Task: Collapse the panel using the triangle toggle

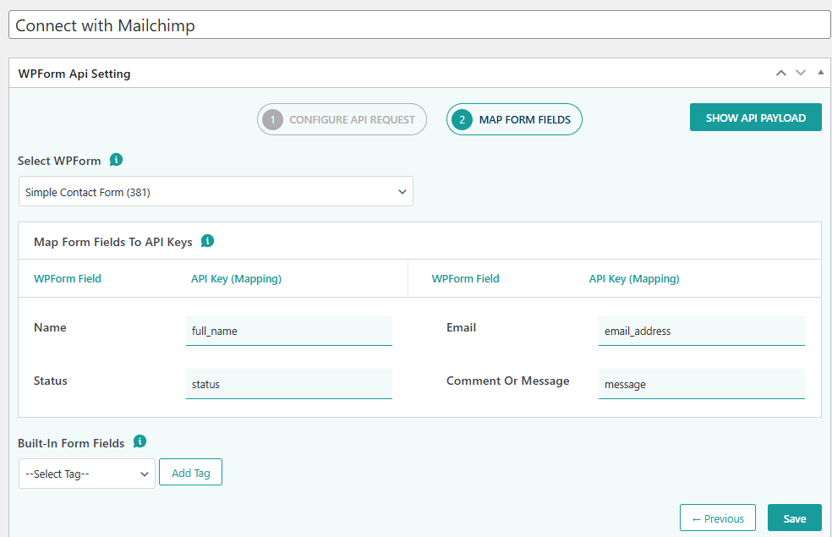Action: [819, 73]
